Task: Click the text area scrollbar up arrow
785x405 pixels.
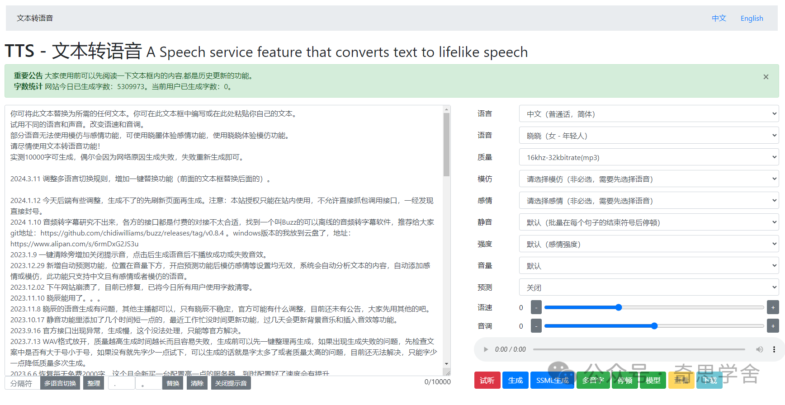Action: point(447,109)
